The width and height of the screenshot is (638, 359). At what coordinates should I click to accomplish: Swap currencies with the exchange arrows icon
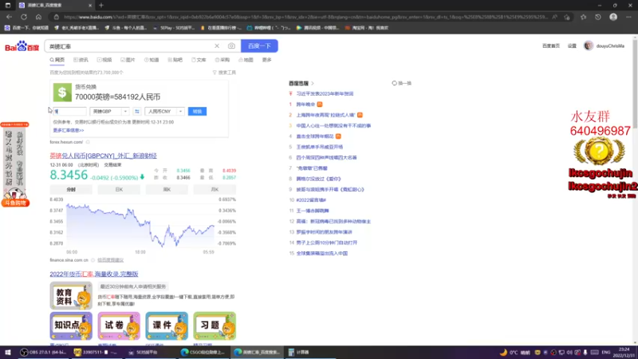(x=137, y=111)
